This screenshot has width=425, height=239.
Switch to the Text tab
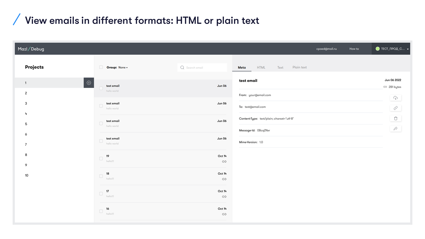tap(280, 67)
